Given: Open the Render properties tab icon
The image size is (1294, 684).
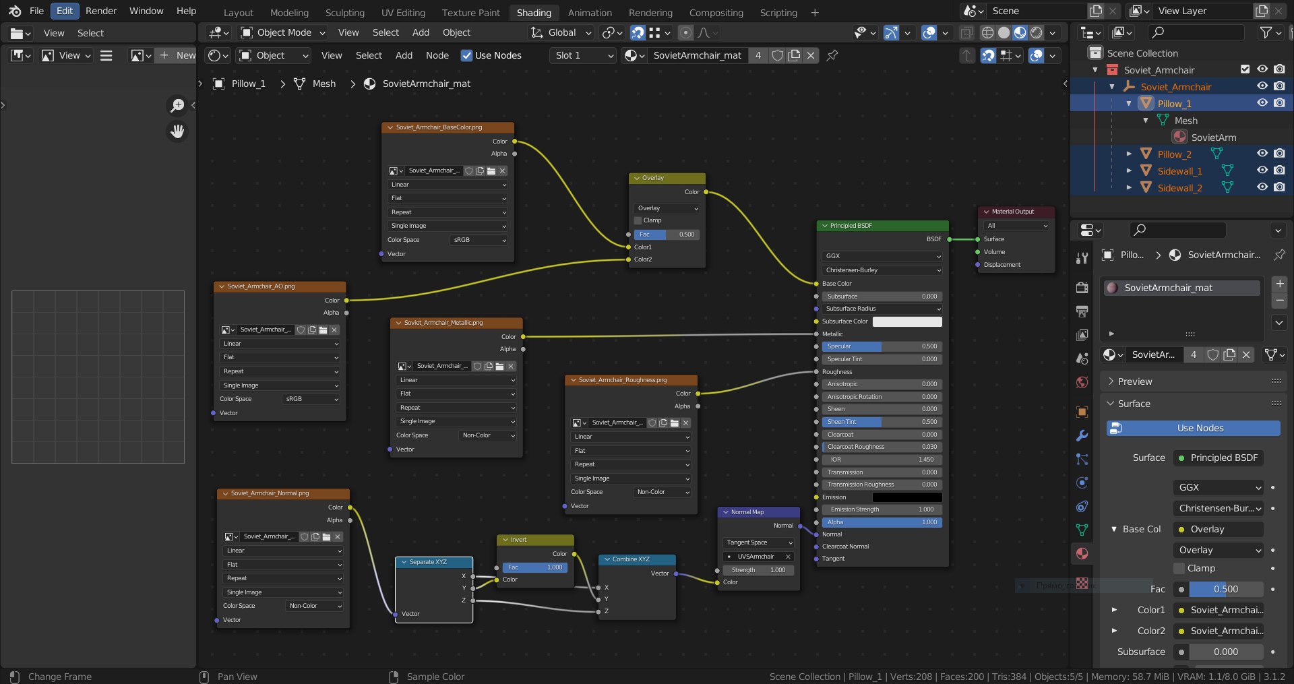Looking at the screenshot, I should (1082, 288).
